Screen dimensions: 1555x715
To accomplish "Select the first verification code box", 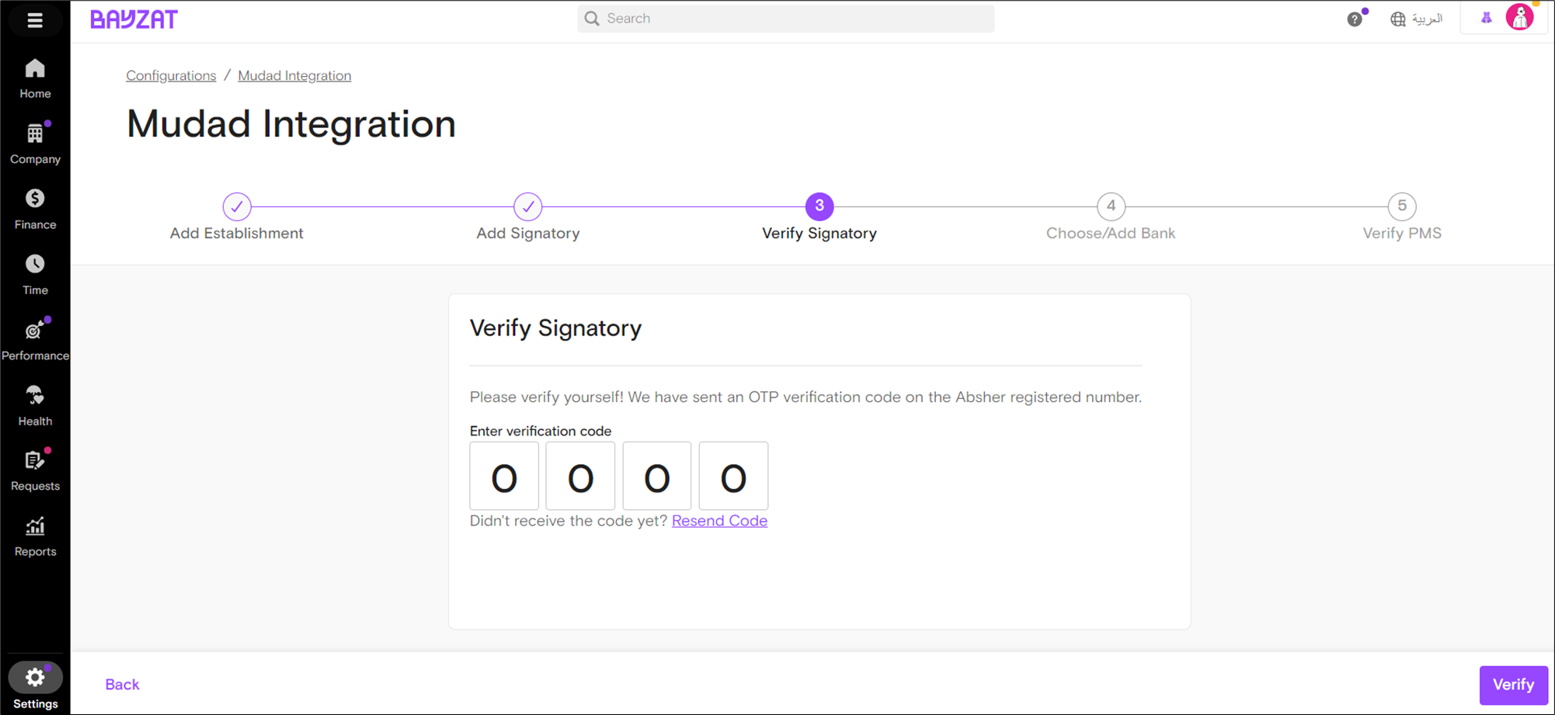I will coord(504,476).
